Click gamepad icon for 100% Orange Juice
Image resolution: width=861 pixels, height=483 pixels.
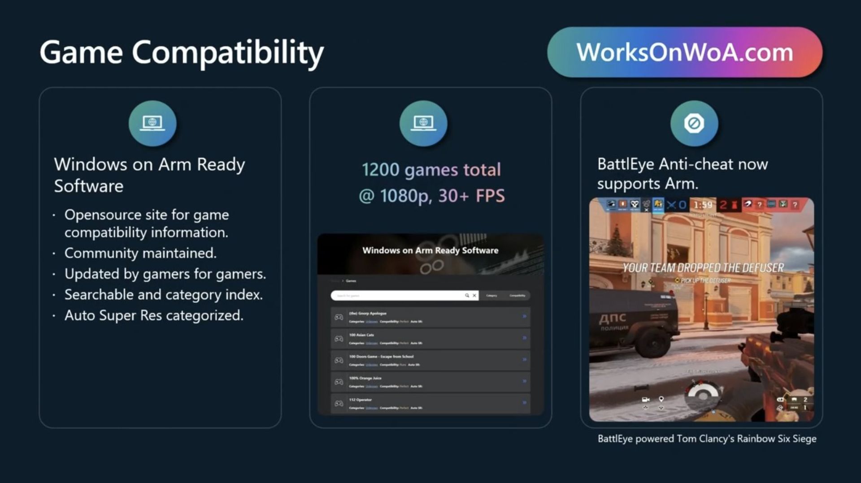(x=339, y=382)
